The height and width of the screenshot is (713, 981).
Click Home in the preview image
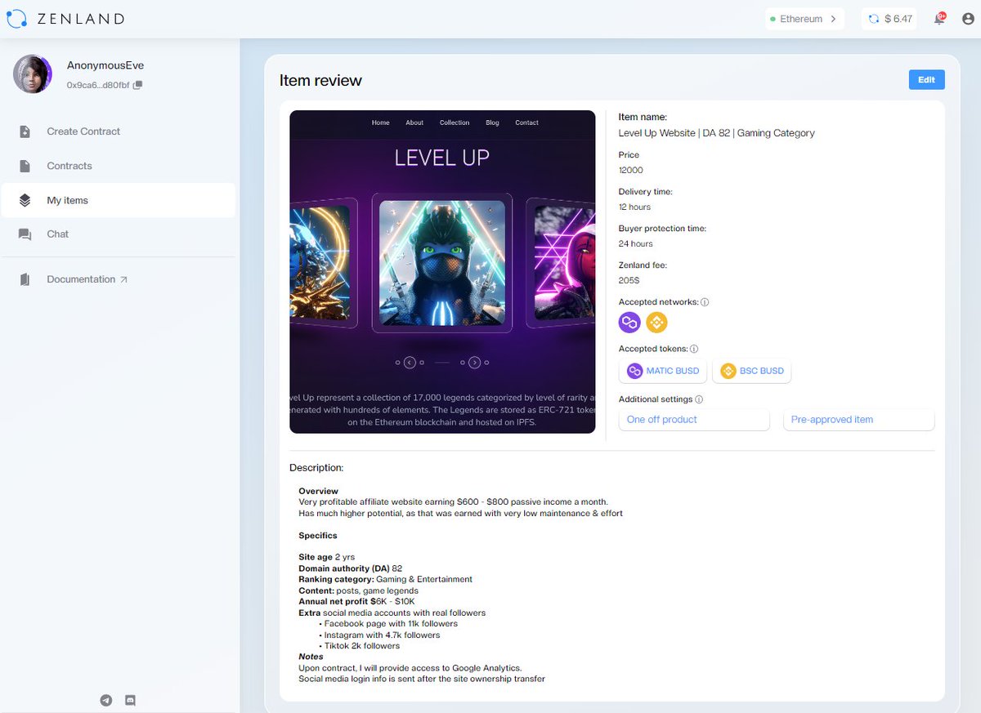[x=380, y=123]
